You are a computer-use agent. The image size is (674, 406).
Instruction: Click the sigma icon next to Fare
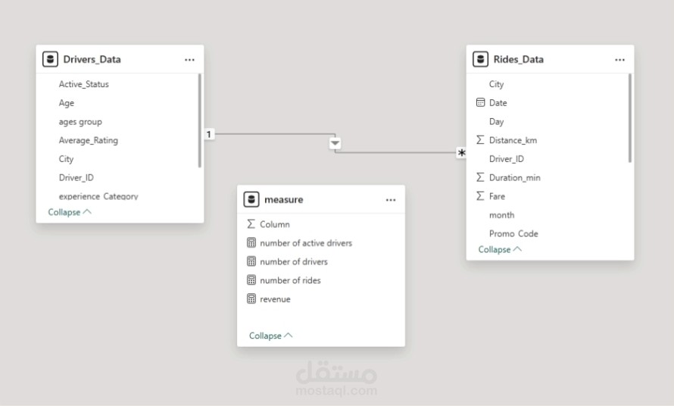coord(480,196)
